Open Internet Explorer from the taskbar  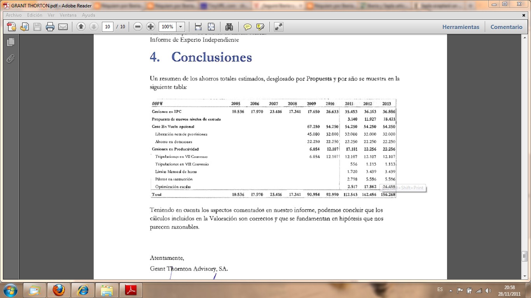coord(82,290)
